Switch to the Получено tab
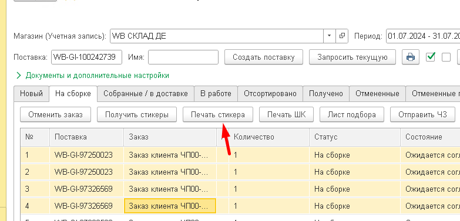This screenshot has width=460, height=221. click(x=326, y=94)
